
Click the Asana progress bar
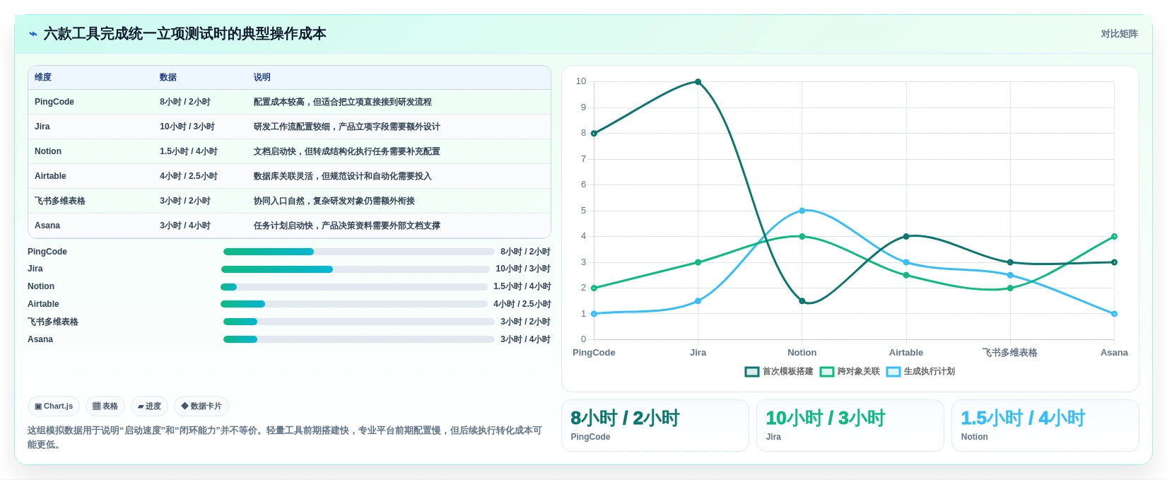coord(359,339)
